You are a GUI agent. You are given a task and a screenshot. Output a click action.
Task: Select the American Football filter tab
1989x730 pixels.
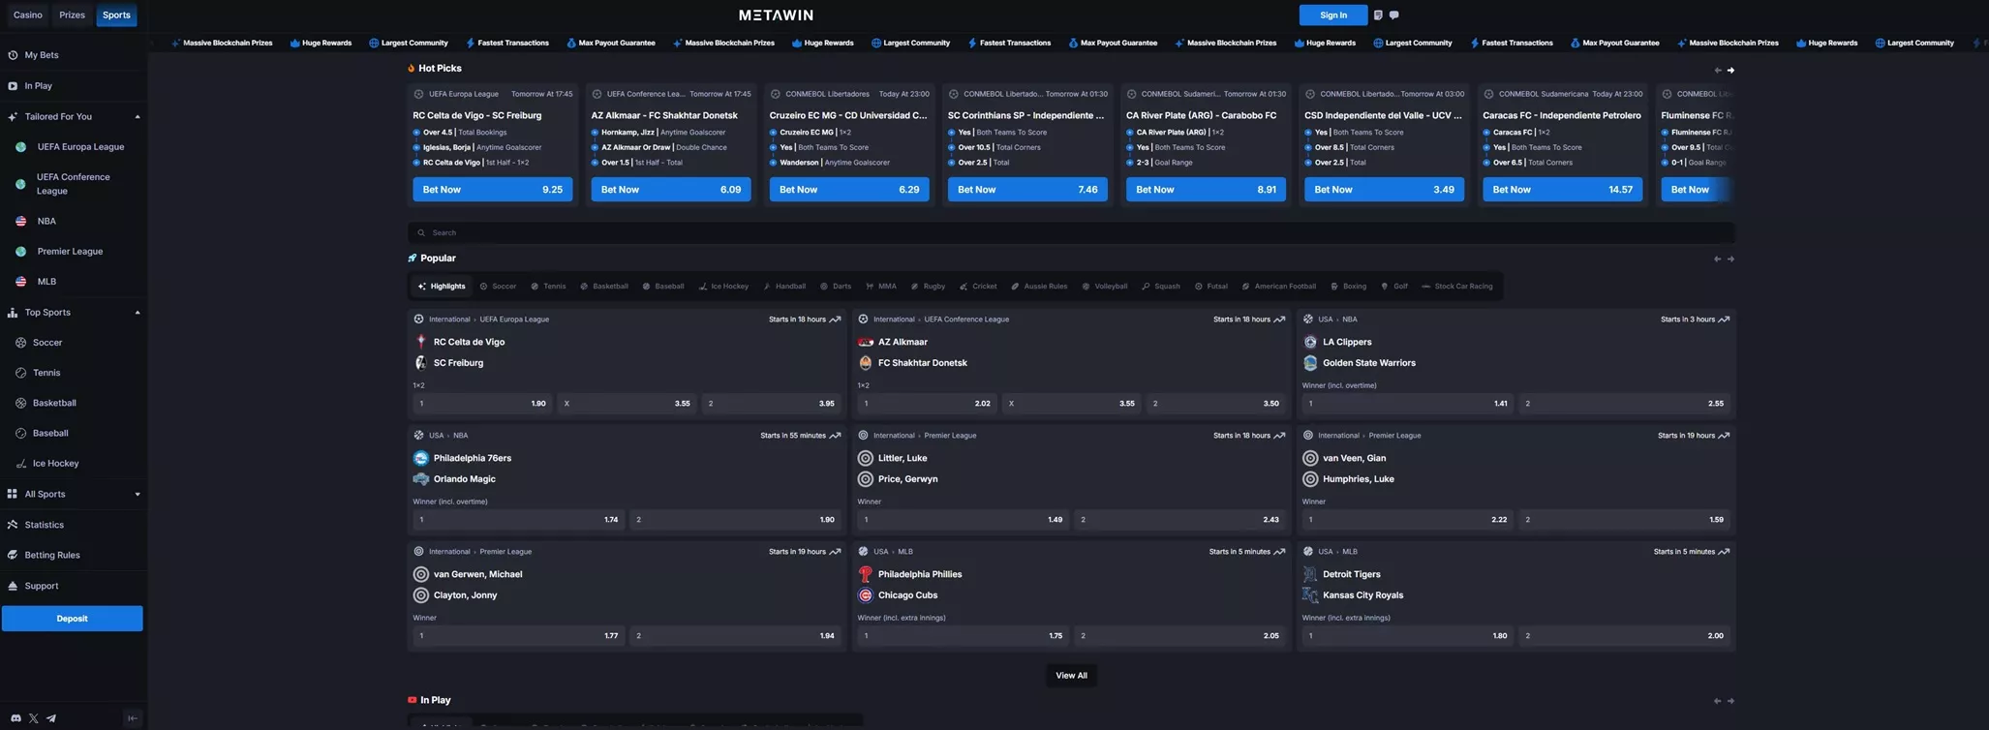pyautogui.click(x=1279, y=287)
